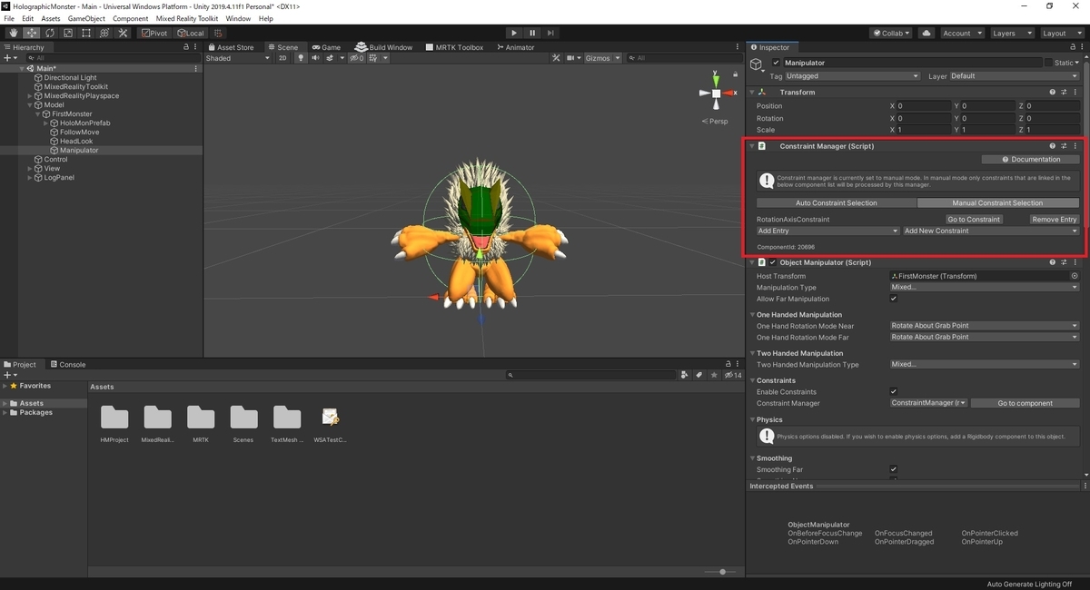
Task: Toggle 2D scene view mode
Action: click(x=282, y=58)
